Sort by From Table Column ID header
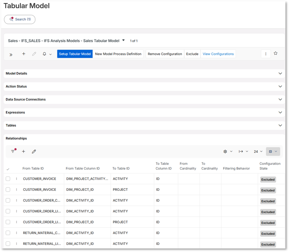 click(82, 168)
